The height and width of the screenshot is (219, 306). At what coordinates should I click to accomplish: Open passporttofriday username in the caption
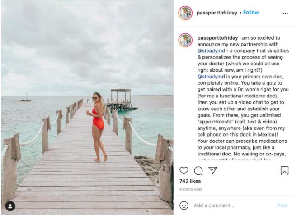pos(217,38)
